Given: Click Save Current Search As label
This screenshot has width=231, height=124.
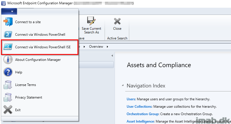Looking at the screenshot, I should coord(91,30).
